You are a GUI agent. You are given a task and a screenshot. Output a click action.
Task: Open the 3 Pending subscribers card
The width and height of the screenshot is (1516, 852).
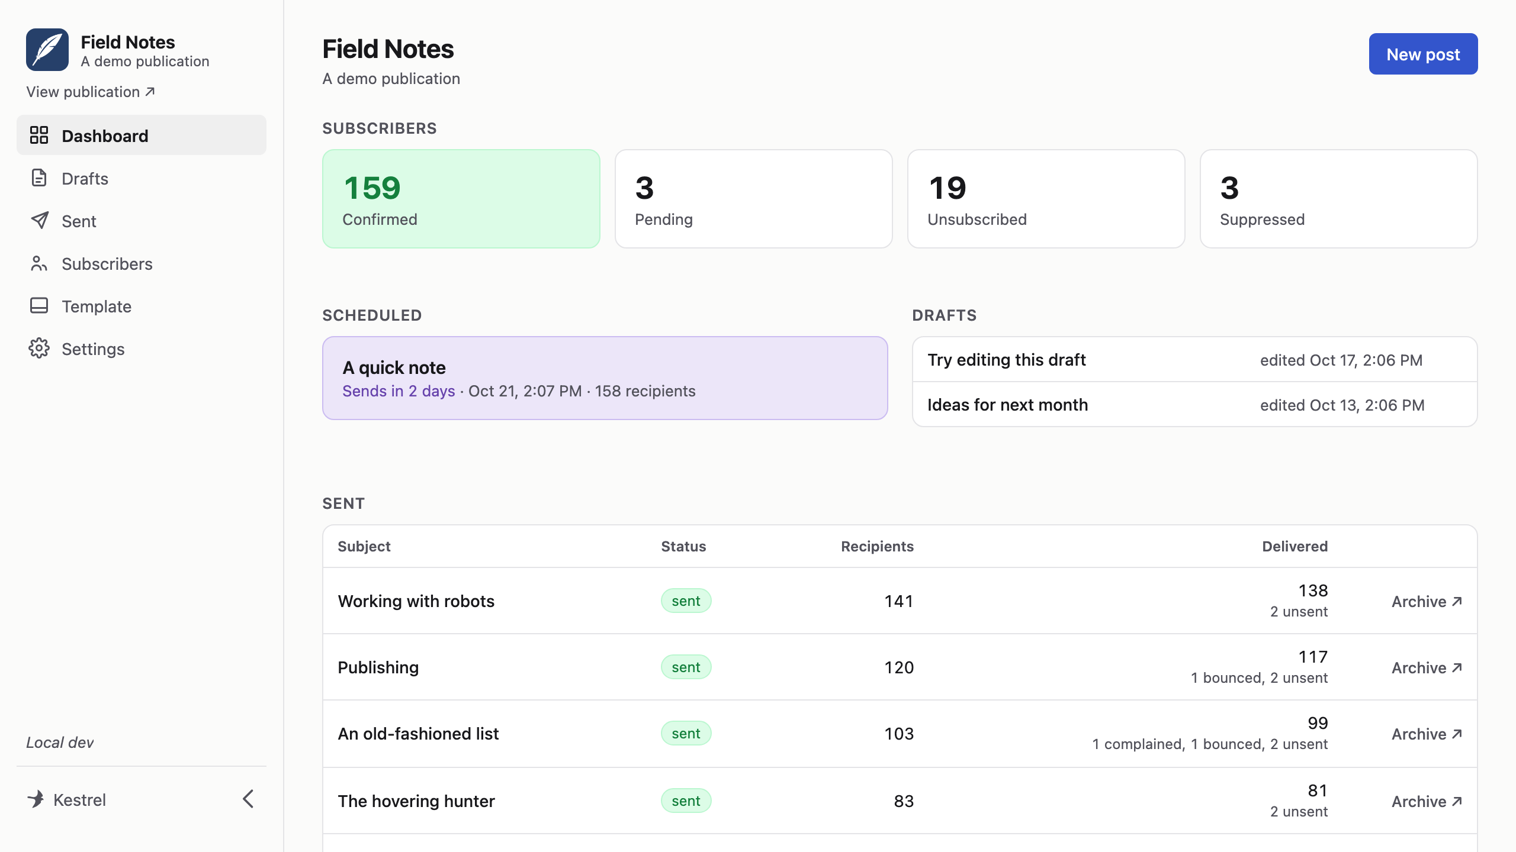754,199
